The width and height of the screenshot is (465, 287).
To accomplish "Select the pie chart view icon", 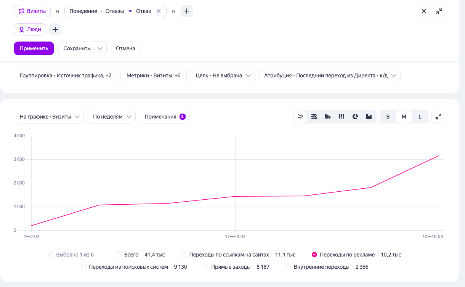I will (355, 117).
